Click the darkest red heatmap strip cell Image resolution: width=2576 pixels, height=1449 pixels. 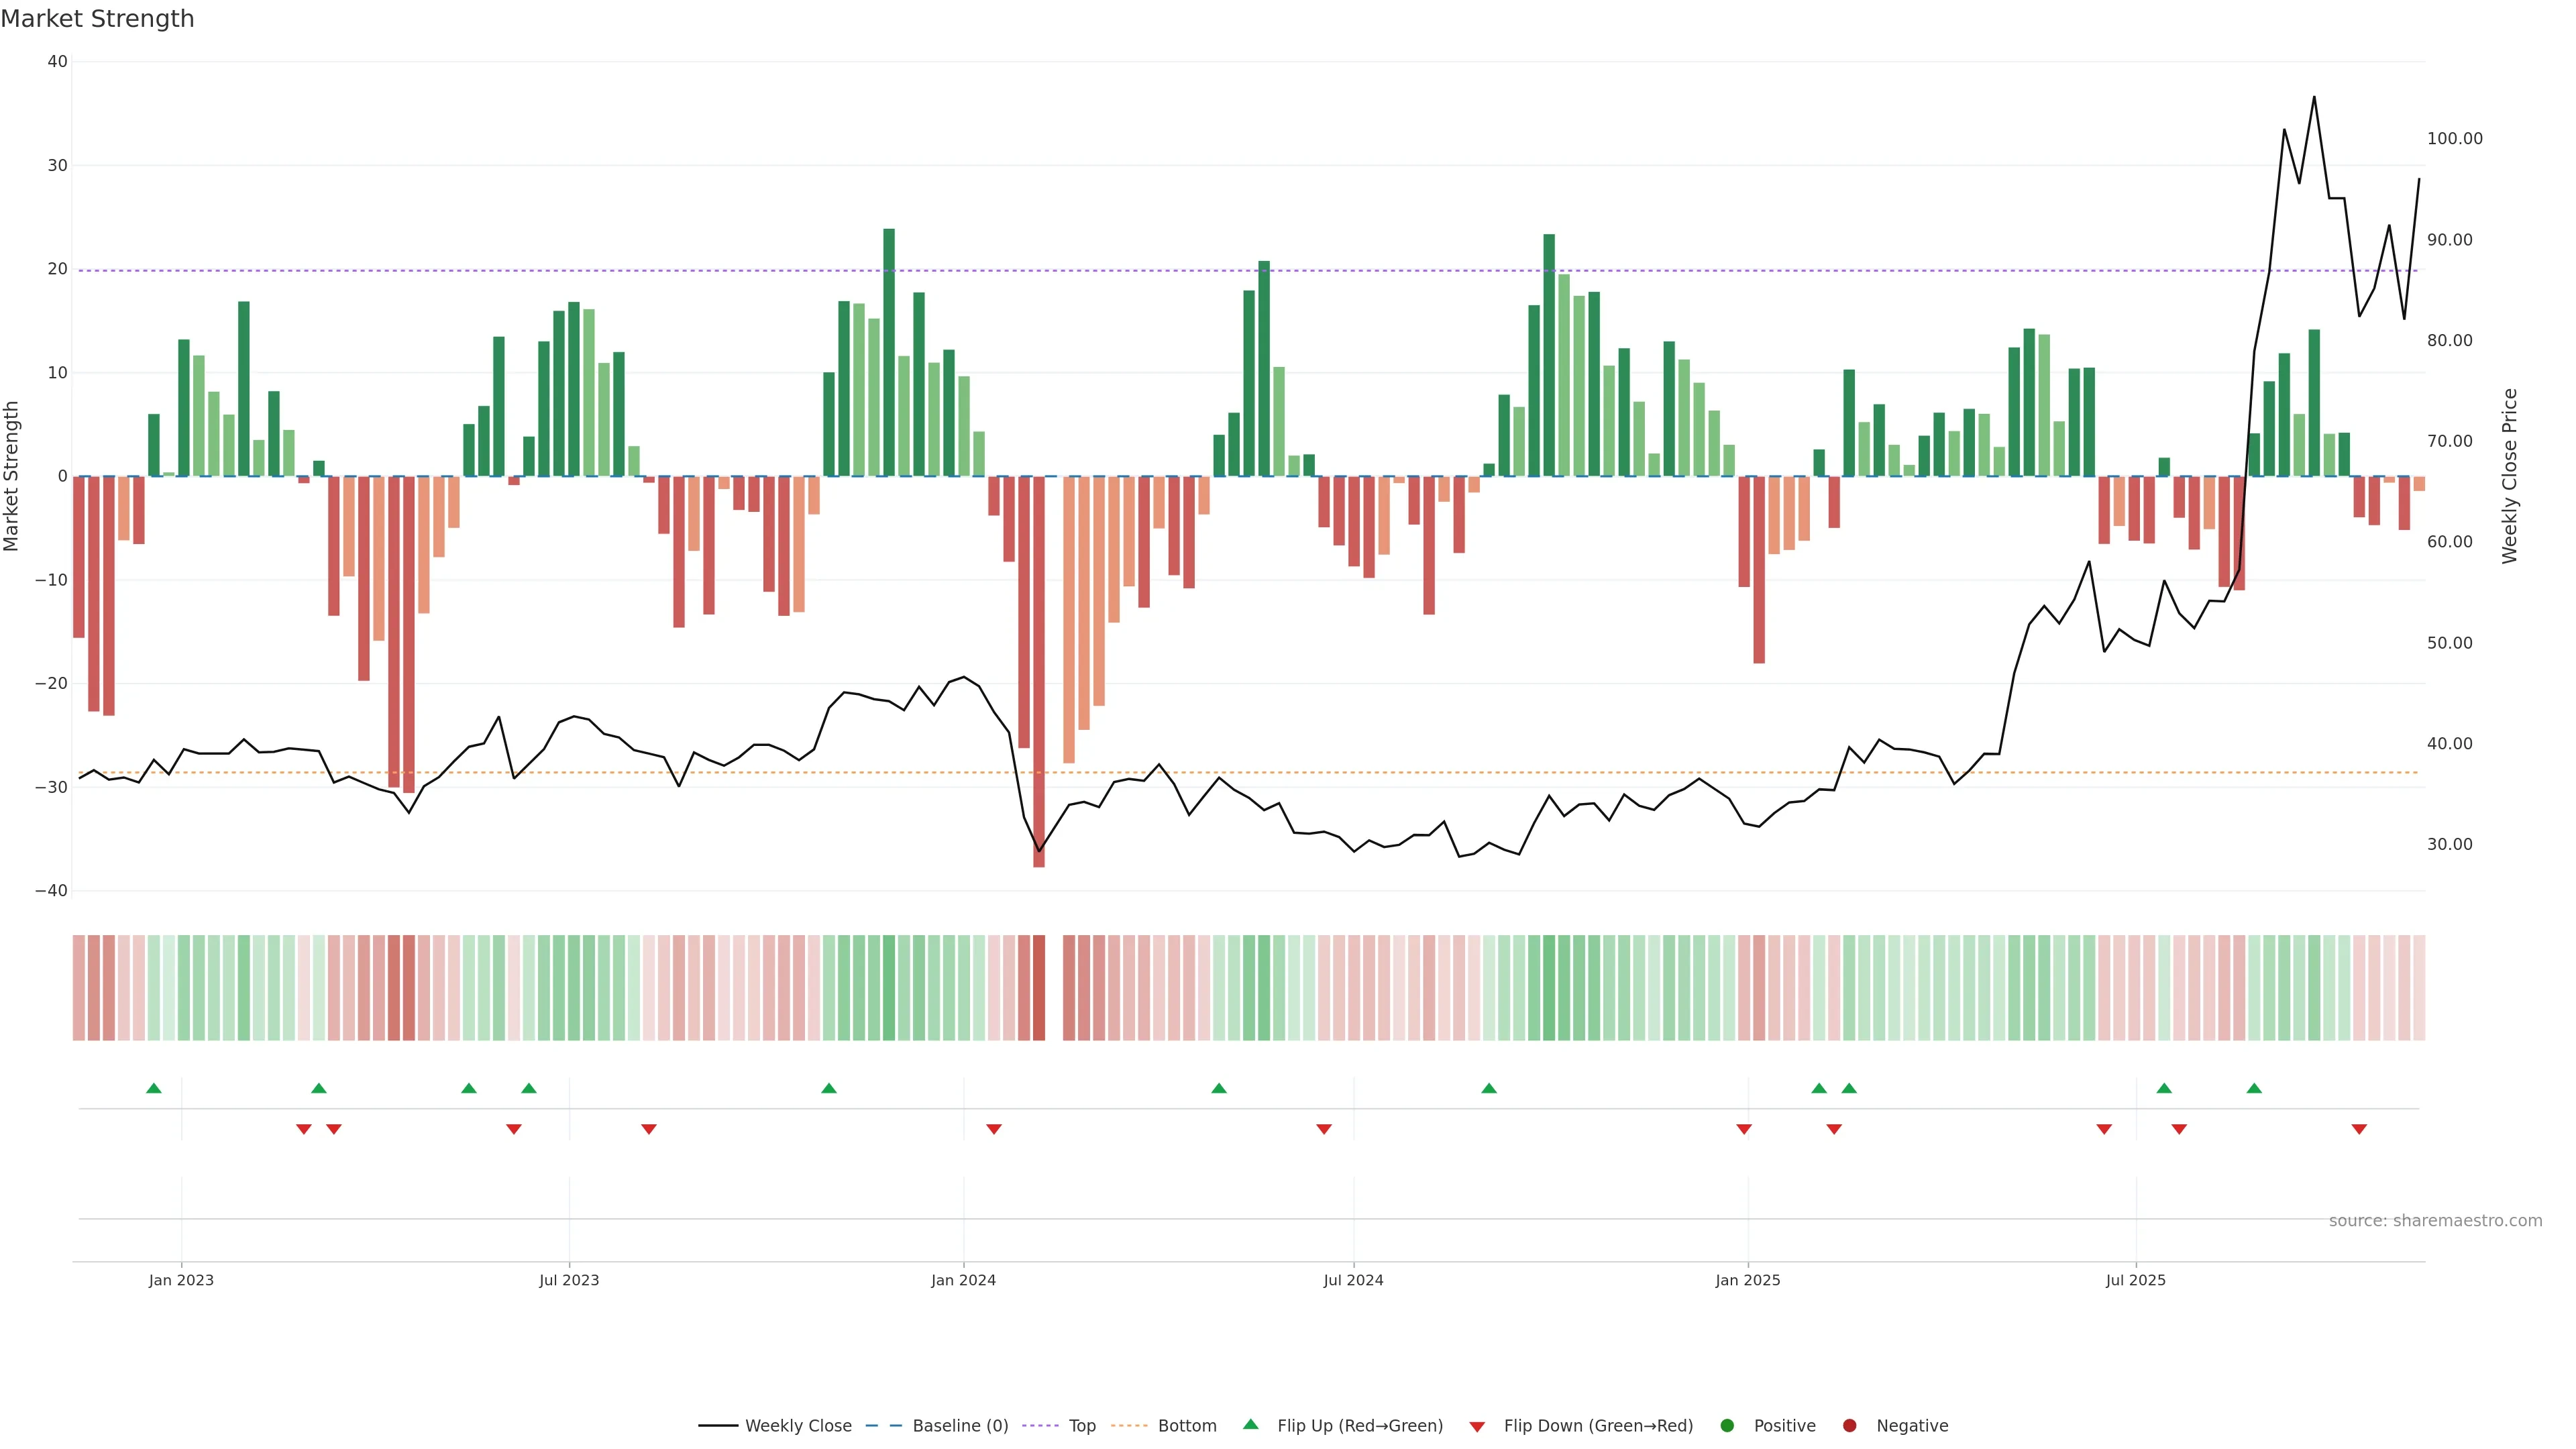click(x=1039, y=988)
